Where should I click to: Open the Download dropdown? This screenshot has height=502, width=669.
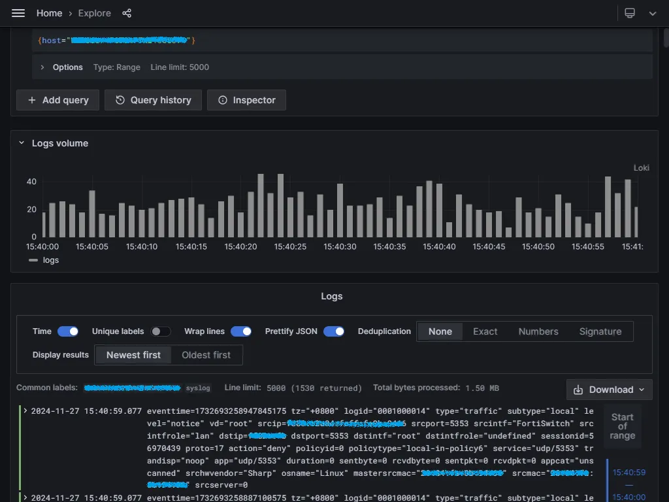coord(610,390)
